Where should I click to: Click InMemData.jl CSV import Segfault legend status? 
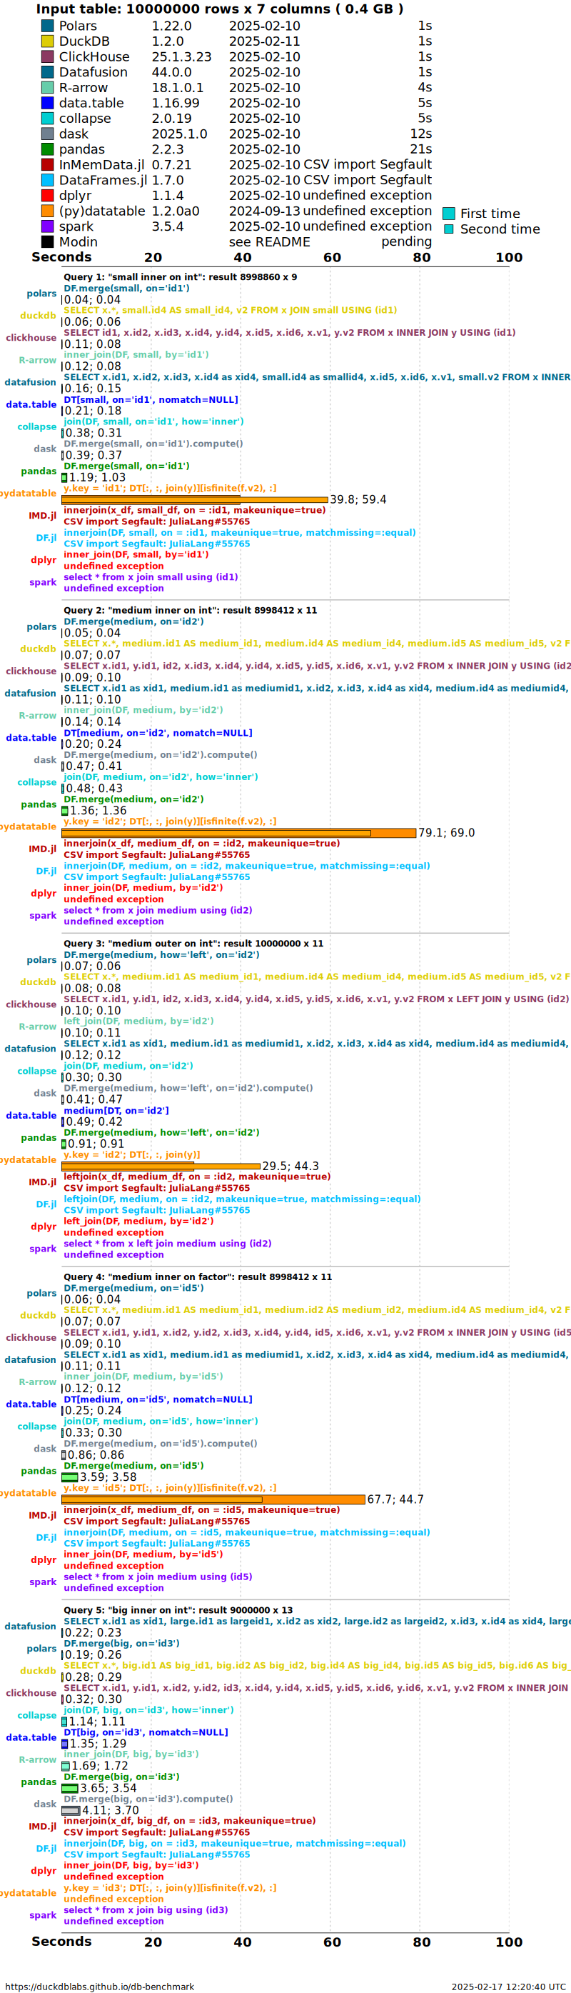point(368,164)
